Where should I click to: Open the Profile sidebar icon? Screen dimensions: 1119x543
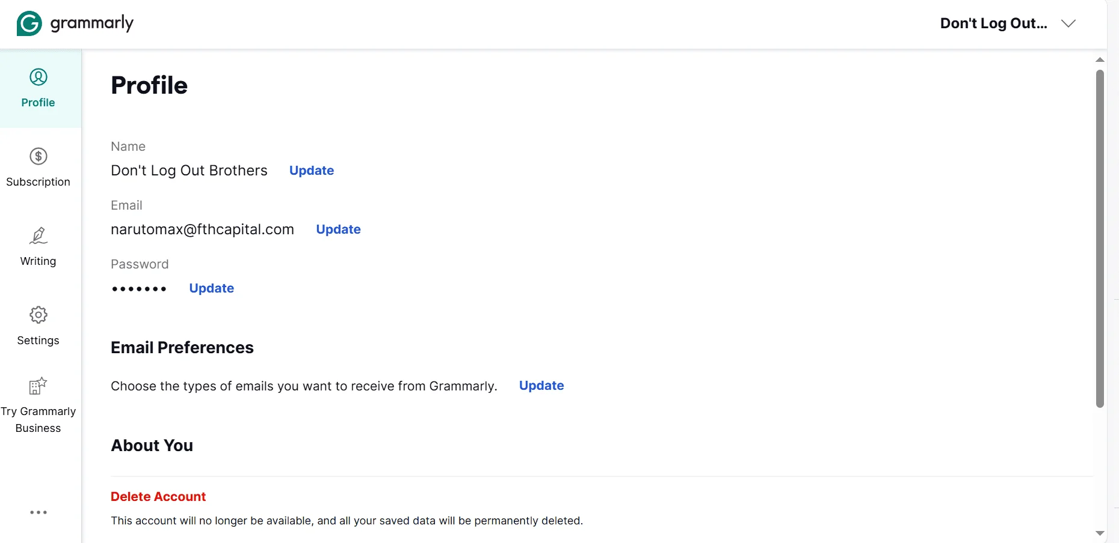click(39, 77)
